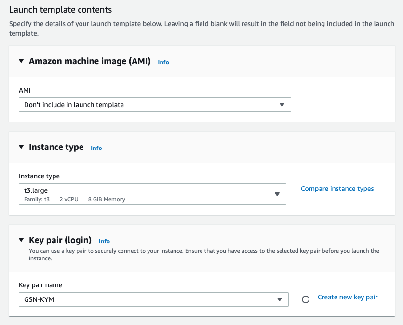This screenshot has height=325, width=403.
Task: Click the Key pair name field label
Action: point(40,285)
